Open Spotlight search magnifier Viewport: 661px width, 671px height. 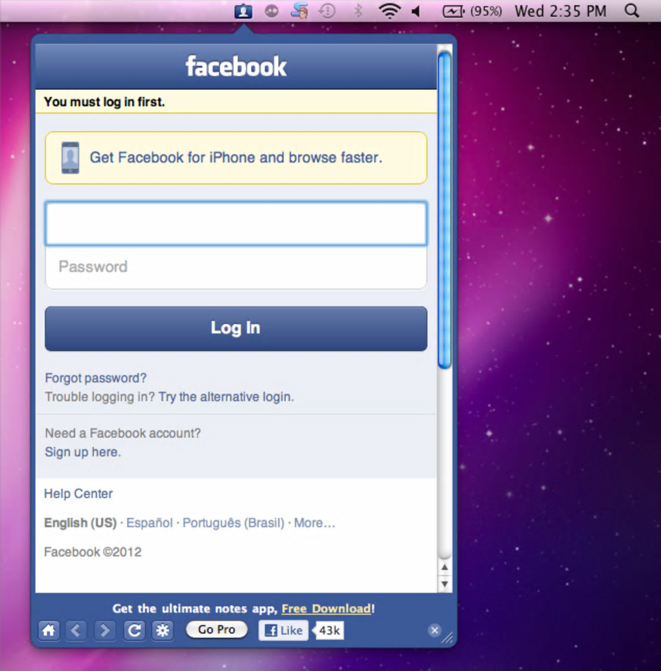click(632, 11)
